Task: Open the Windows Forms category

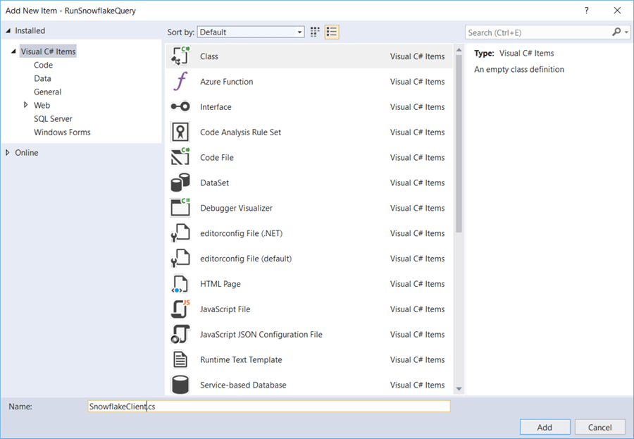Action: [x=62, y=132]
